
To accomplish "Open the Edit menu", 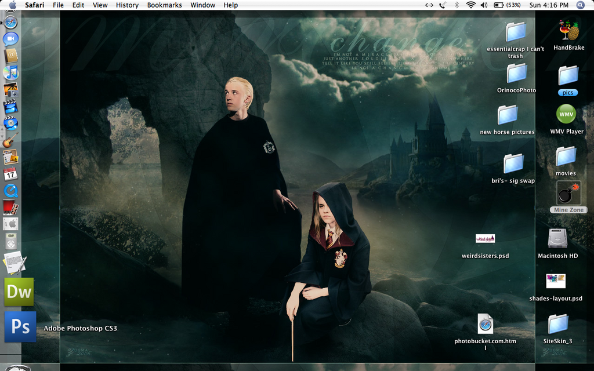I will [78, 5].
